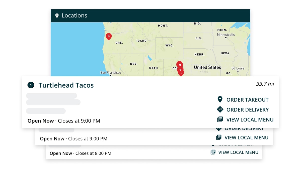Click the map marker labeled 3 in Oregon
Image resolution: width=301 pixels, height=169 pixels.
click(x=108, y=36)
